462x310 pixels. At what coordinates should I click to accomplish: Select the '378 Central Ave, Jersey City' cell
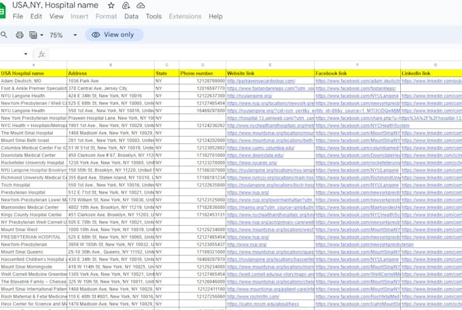pyautogui.click(x=111, y=88)
